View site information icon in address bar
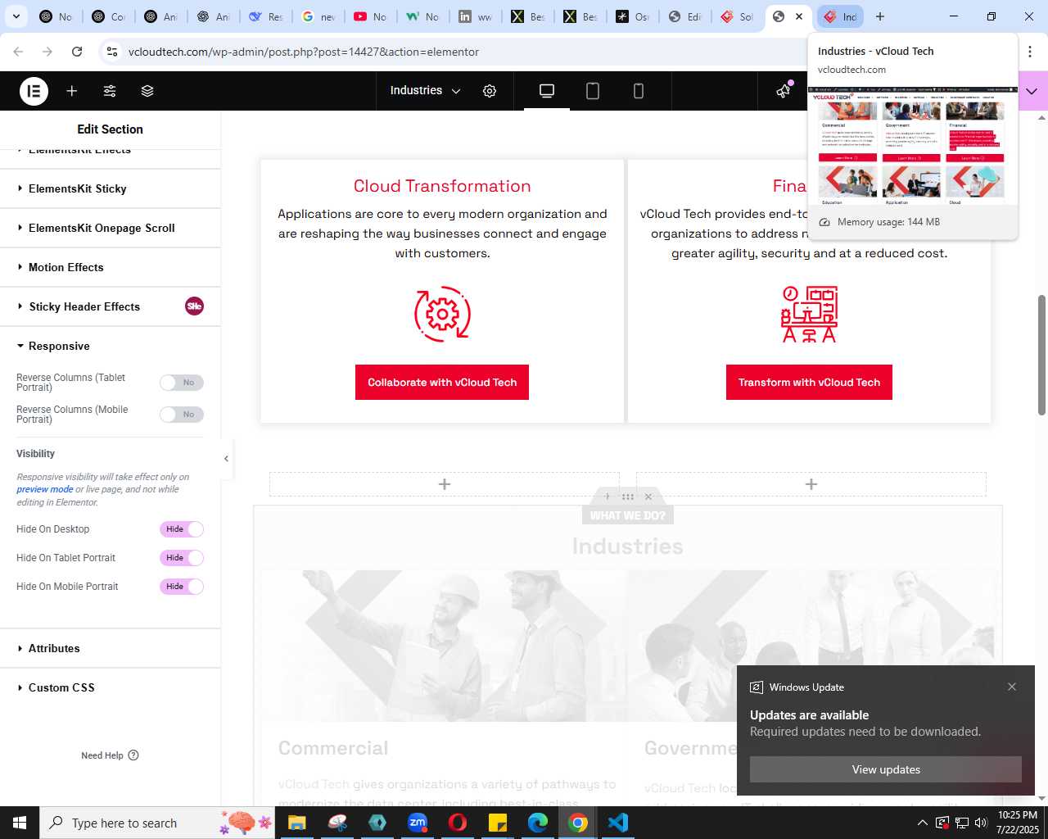Screen dimensions: 1048x839 [x=113, y=52]
